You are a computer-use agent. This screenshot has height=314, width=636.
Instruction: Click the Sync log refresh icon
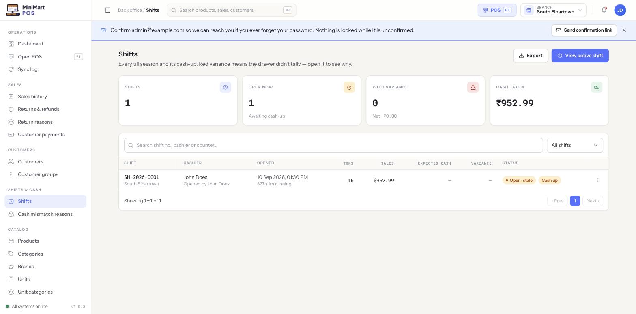(x=11, y=69)
